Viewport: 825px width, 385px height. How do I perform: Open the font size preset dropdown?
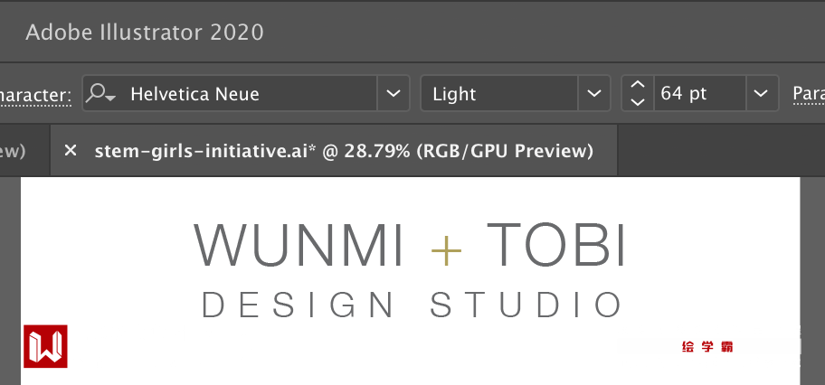pyautogui.click(x=762, y=94)
